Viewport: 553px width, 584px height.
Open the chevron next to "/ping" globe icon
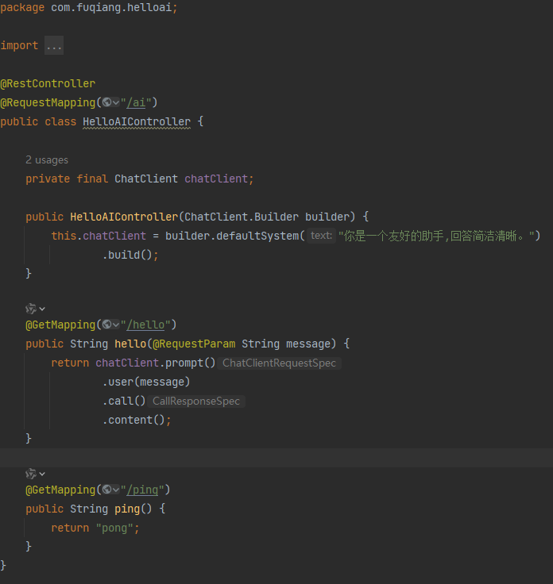point(116,490)
